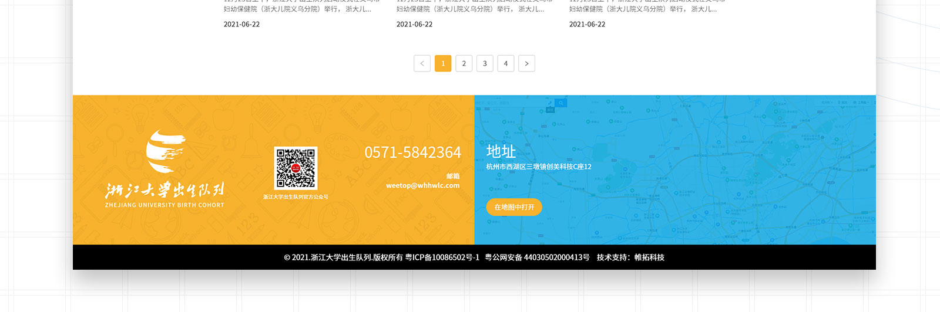Click the first article's 2021-06-22 date

pyautogui.click(x=241, y=24)
